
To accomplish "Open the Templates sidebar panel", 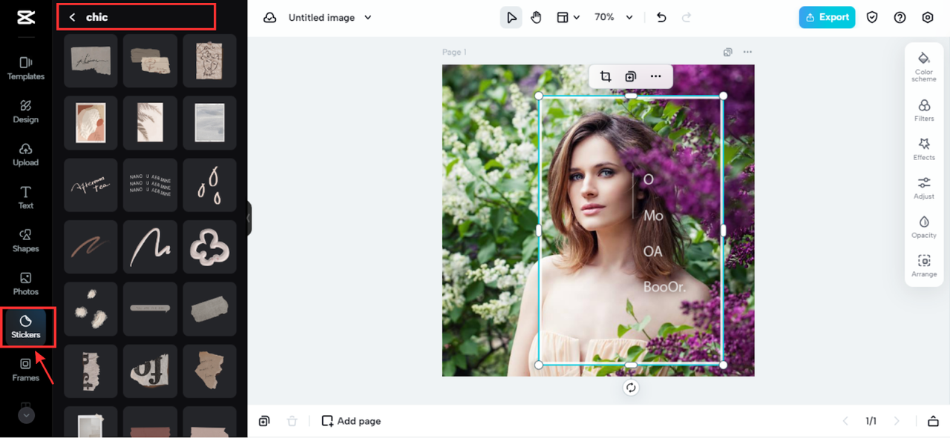I will (26, 68).
